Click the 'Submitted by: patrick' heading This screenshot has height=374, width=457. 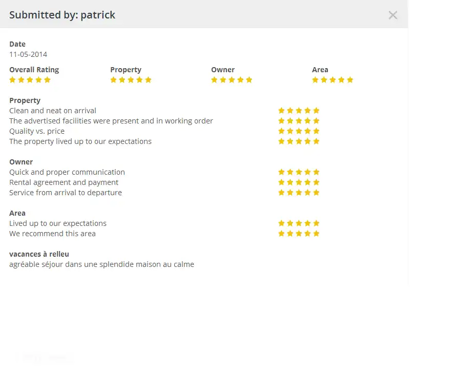pos(63,15)
